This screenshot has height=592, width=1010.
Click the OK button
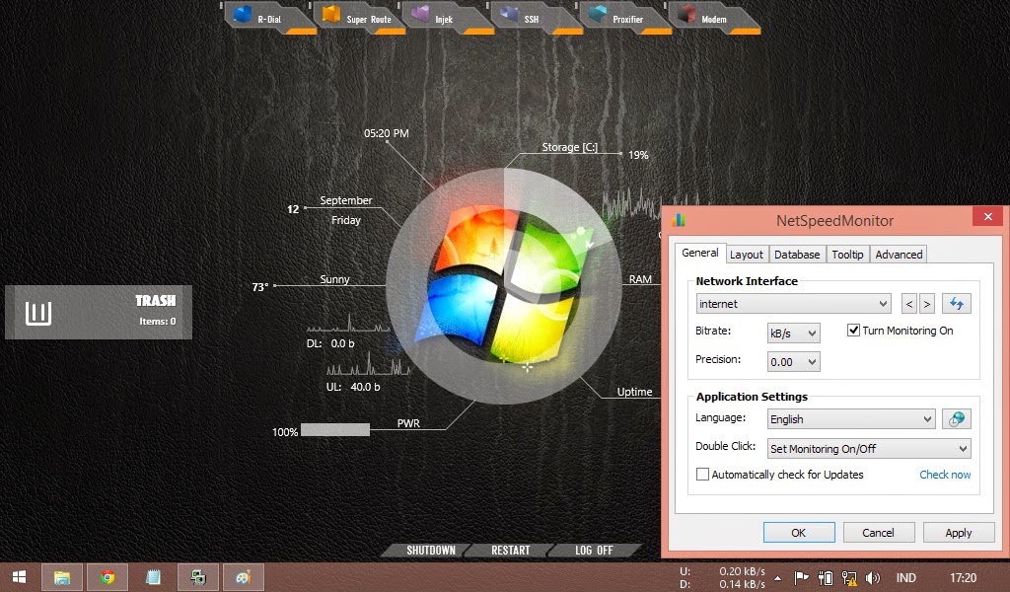click(x=799, y=533)
